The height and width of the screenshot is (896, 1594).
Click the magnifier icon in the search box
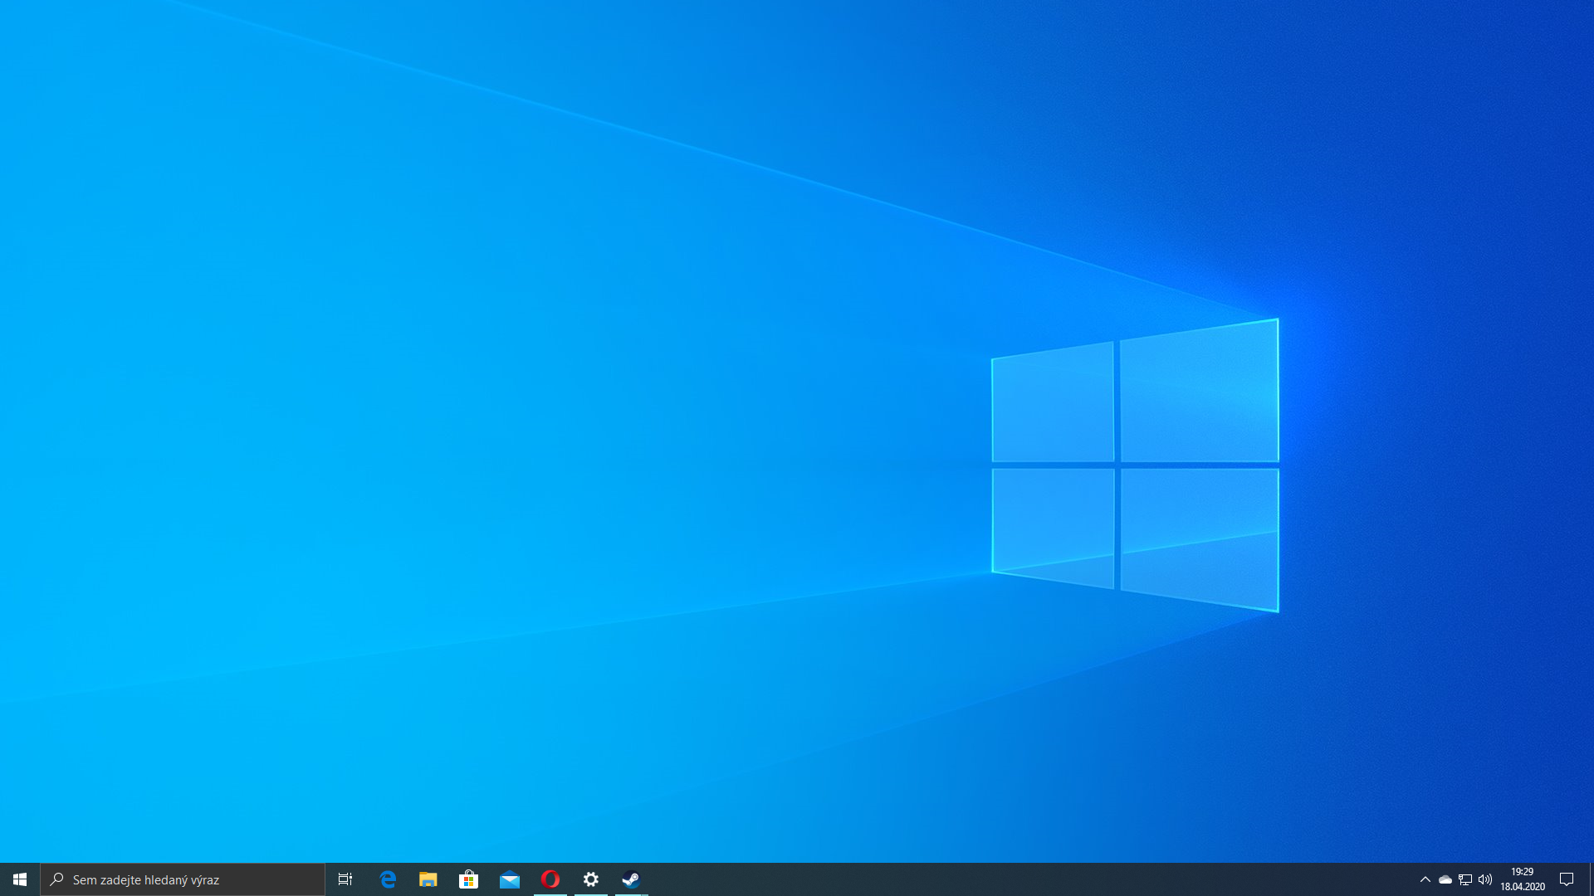pyautogui.click(x=57, y=879)
